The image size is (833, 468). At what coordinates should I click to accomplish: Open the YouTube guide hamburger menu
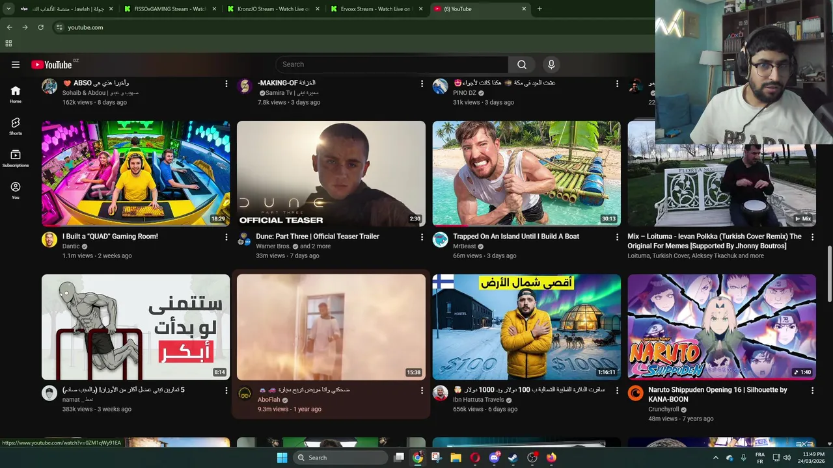click(x=16, y=64)
